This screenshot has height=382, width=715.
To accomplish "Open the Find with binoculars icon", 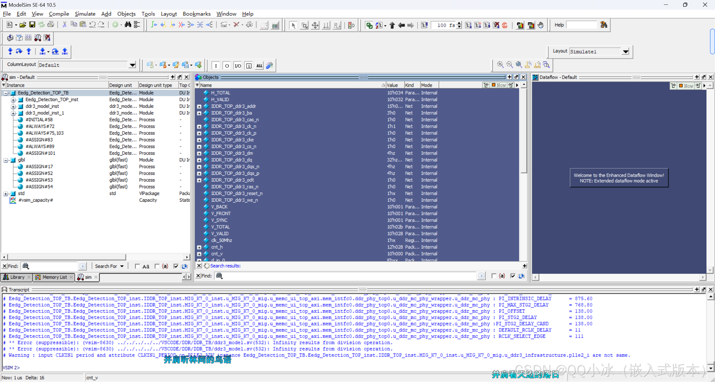I will [128, 25].
